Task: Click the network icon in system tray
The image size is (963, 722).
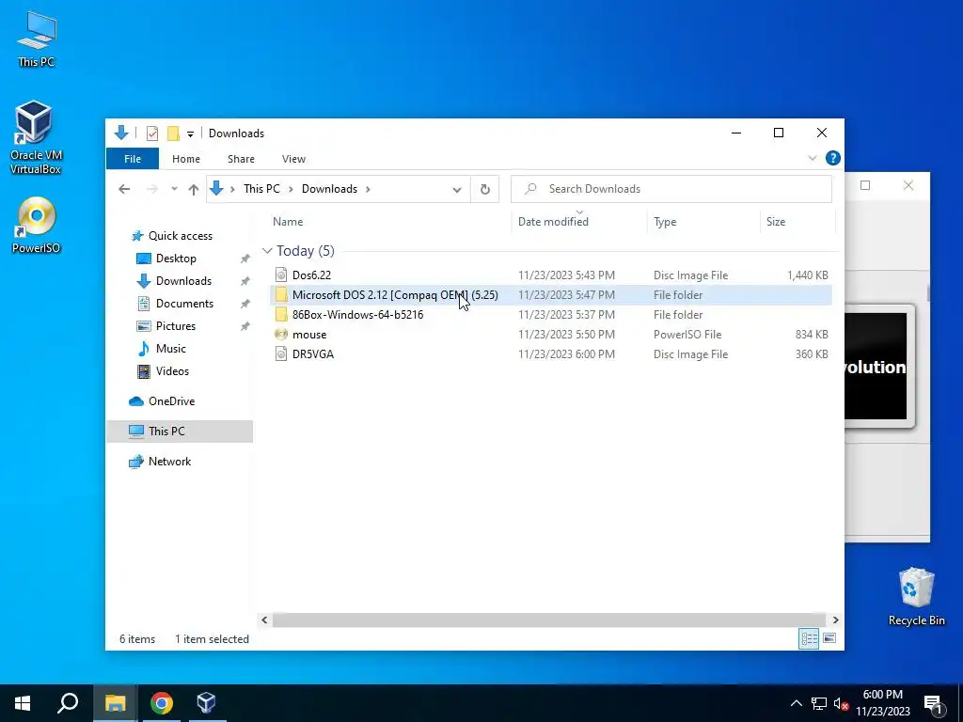Action: pyautogui.click(x=819, y=703)
